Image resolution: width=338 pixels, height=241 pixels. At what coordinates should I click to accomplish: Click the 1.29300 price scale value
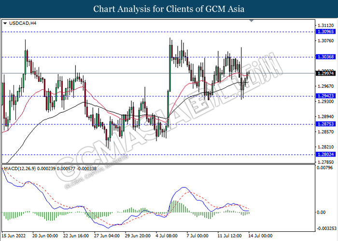pos(326,101)
